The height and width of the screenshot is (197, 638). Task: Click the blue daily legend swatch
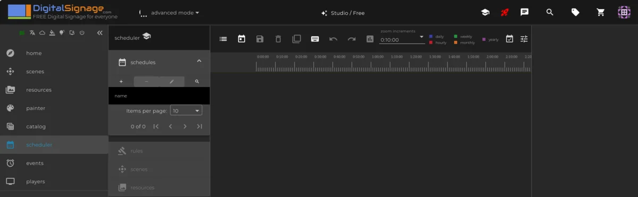pos(431,37)
